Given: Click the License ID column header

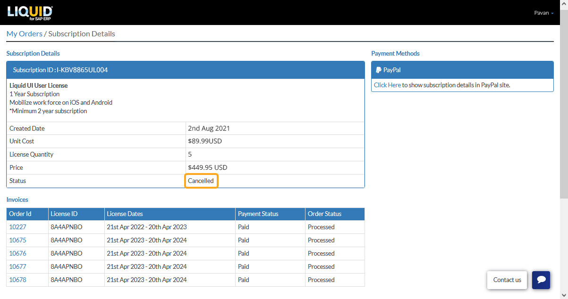Looking at the screenshot, I should pyautogui.click(x=76, y=214).
